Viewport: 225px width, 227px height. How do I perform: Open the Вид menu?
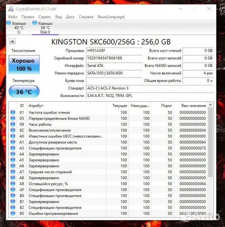59,17
